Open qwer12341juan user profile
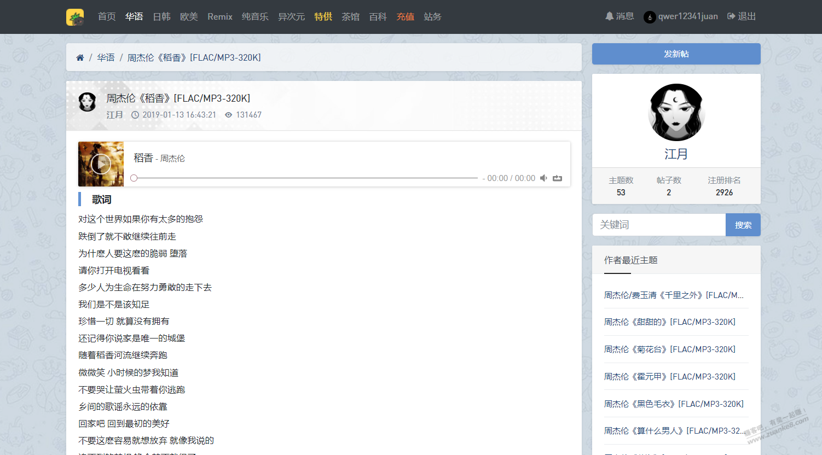The height and width of the screenshot is (455, 822). [x=688, y=16]
